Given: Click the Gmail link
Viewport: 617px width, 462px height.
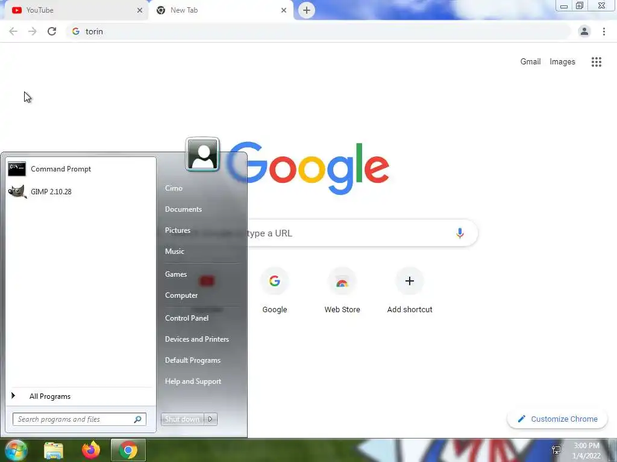Looking at the screenshot, I should [x=530, y=62].
